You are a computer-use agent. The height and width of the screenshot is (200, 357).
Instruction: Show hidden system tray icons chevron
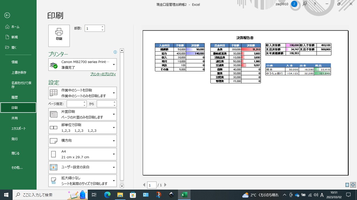[x=284, y=195]
